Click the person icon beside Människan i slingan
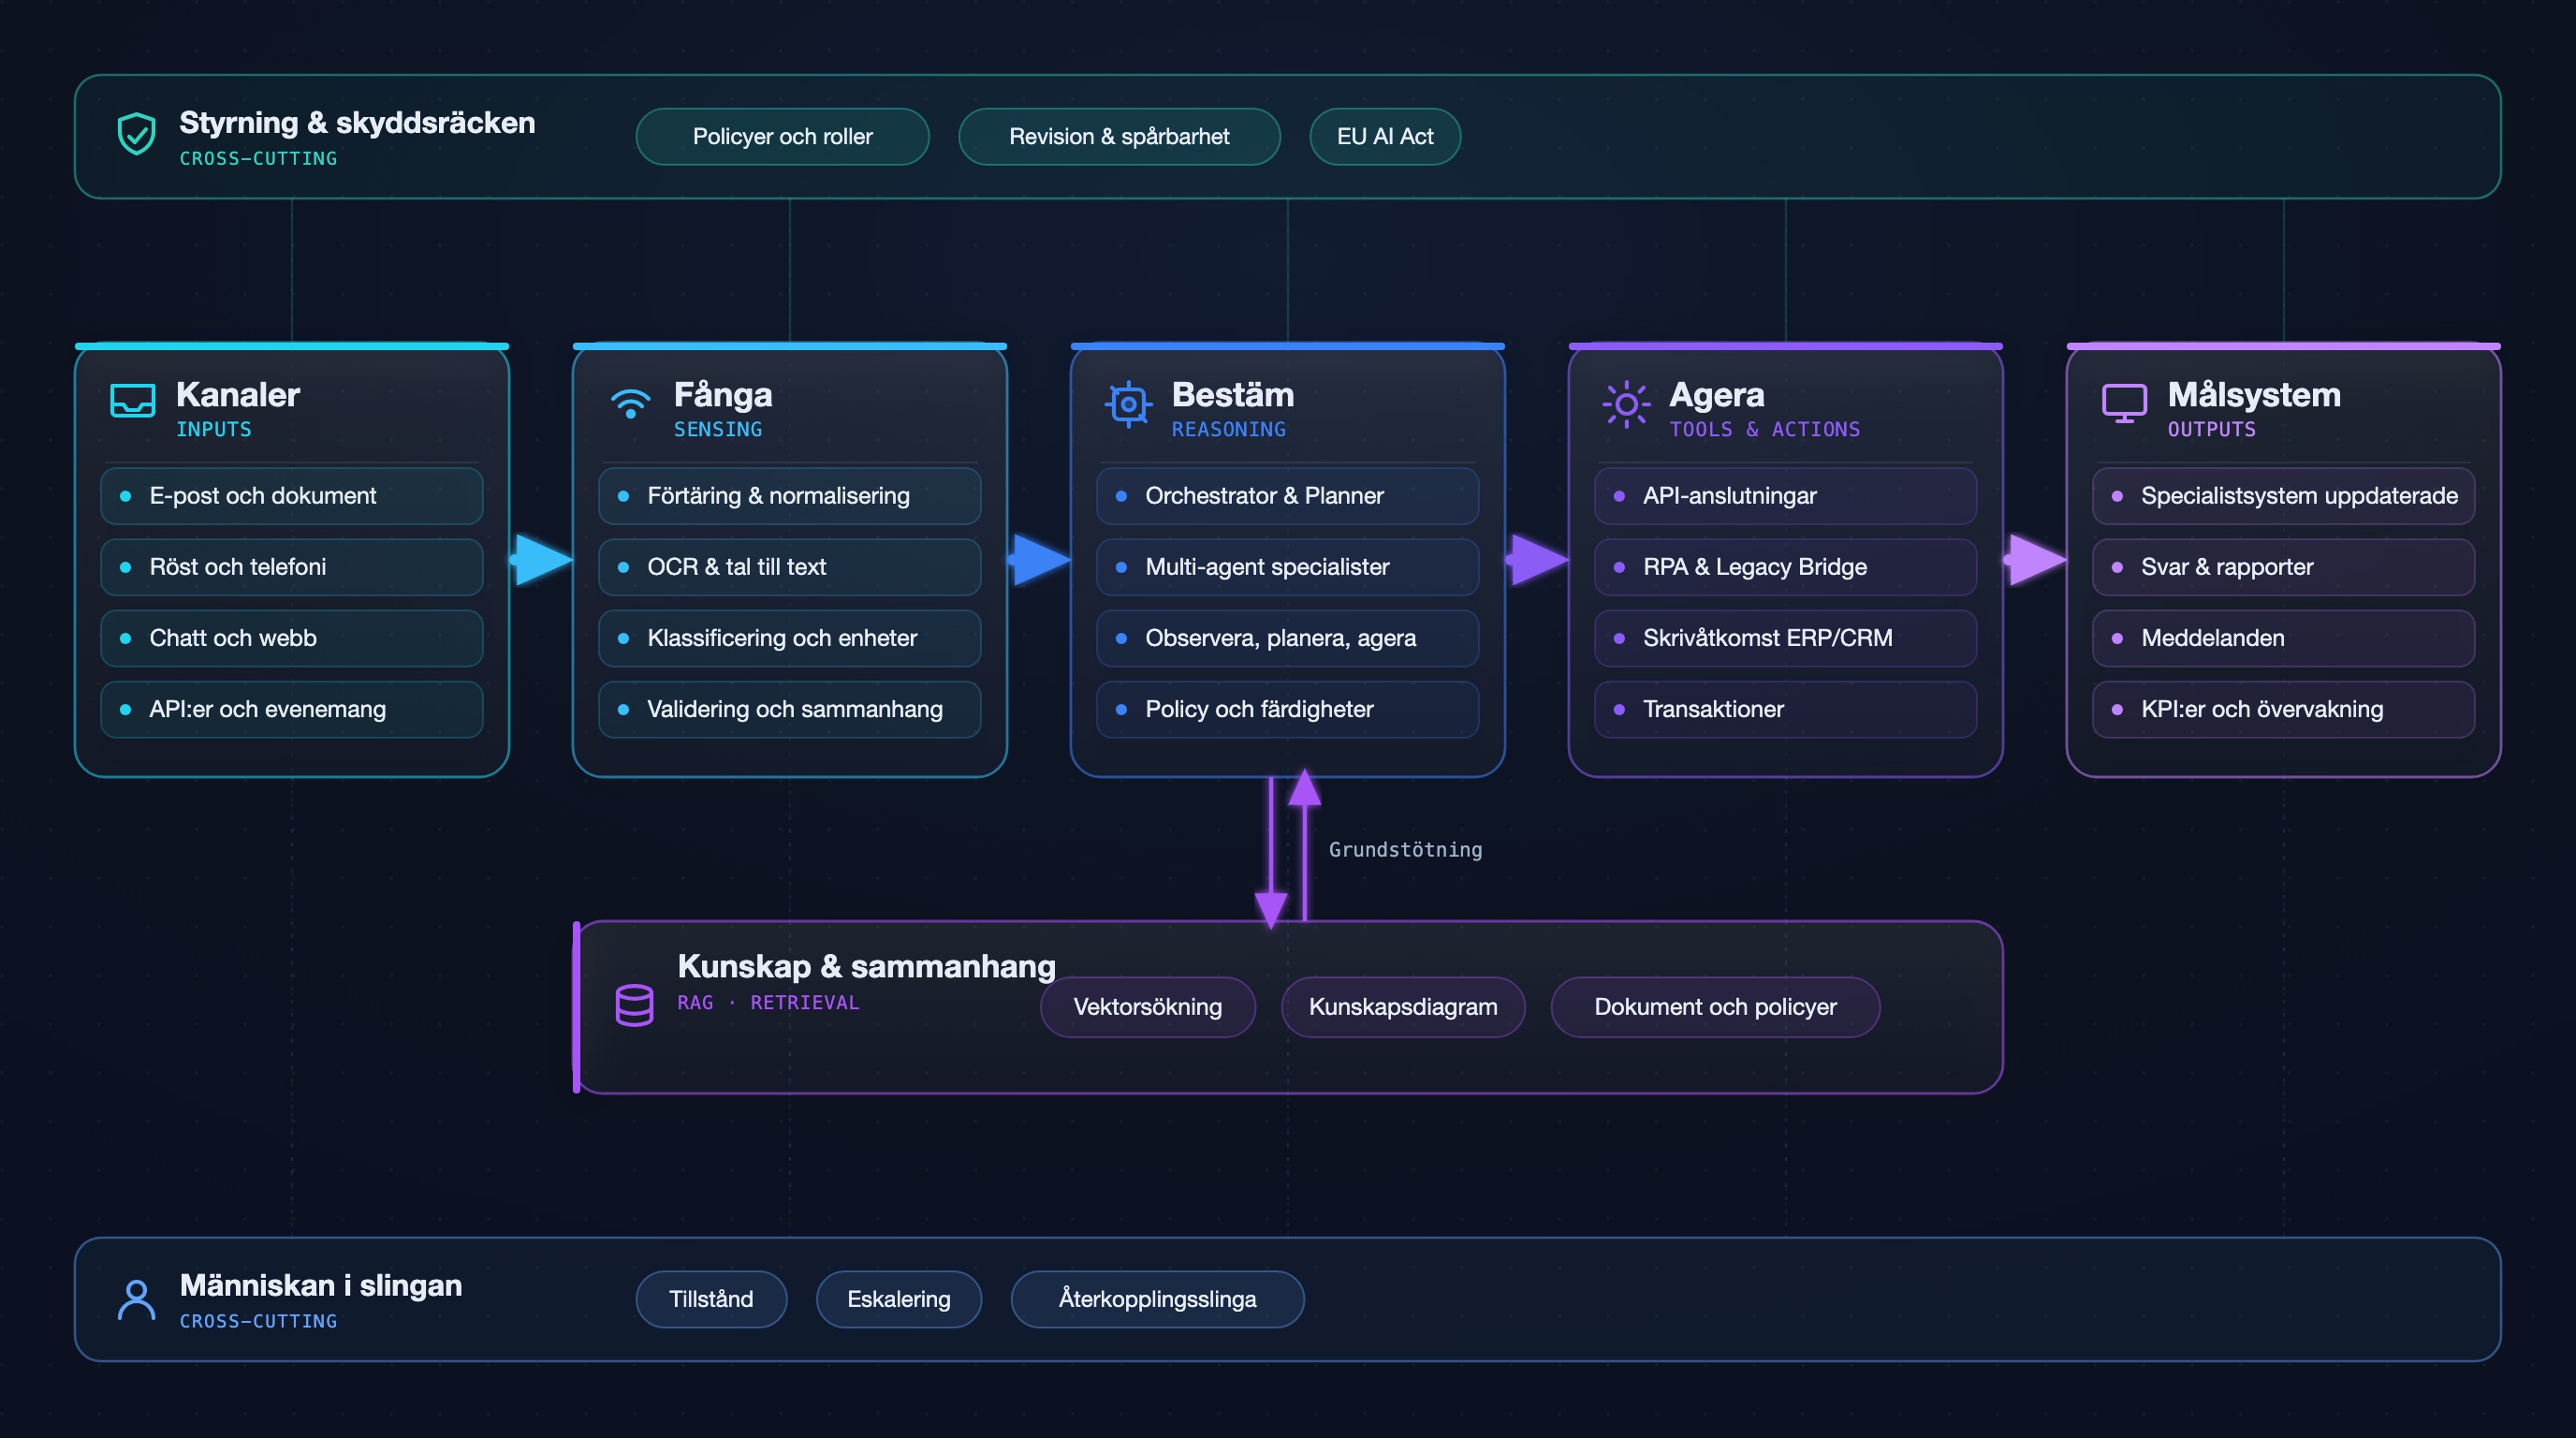This screenshot has height=1438, width=2576. [x=136, y=1299]
